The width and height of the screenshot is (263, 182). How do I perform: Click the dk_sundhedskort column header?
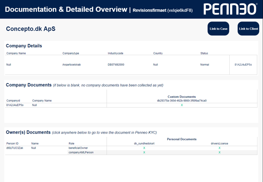pyautogui.click(x=144, y=144)
